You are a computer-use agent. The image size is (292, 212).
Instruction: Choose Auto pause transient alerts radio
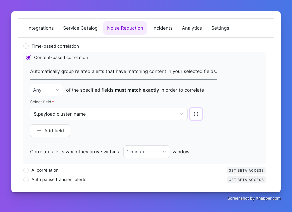click(x=26, y=180)
